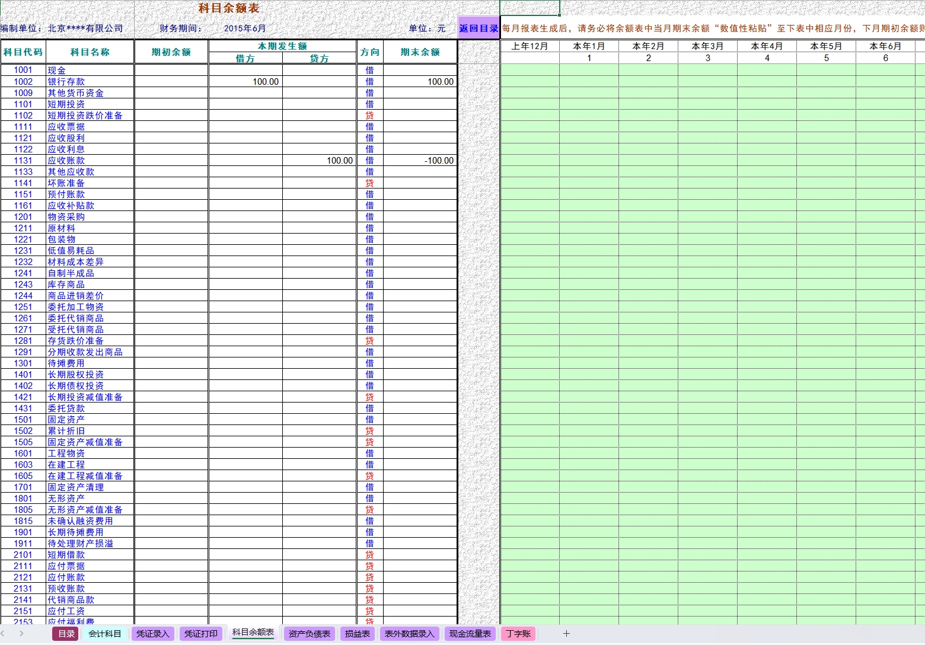Click the 本年6月 column header cell
Image resolution: width=925 pixels, height=645 pixels.
pos(885,46)
